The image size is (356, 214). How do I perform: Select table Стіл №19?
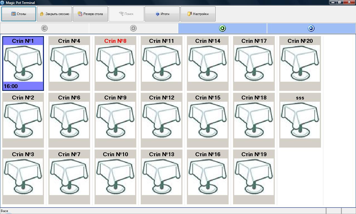(x=254, y=177)
